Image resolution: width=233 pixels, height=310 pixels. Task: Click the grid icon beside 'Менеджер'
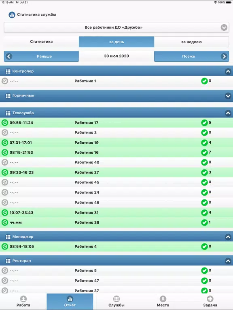pyautogui.click(x=8, y=237)
